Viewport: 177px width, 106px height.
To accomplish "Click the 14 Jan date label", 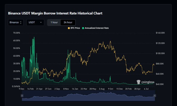I will click(x=75, y=89).
